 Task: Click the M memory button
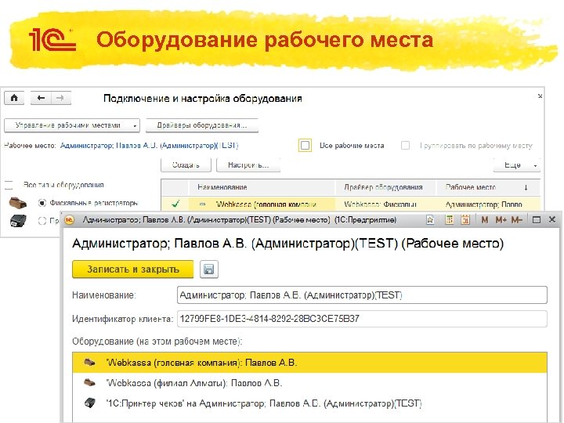coord(485,220)
